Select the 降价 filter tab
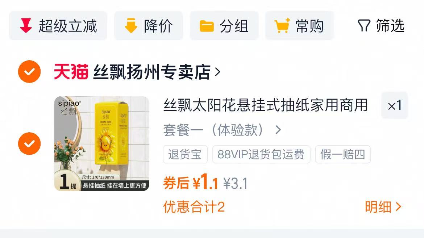This screenshot has height=238, width=424. click(149, 26)
